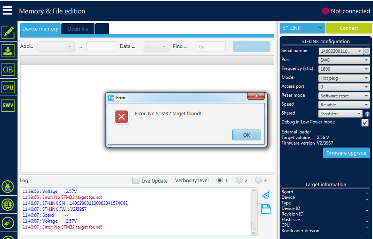373x239 pixels.
Task: Show info about Shared mode
Action: [367, 114]
